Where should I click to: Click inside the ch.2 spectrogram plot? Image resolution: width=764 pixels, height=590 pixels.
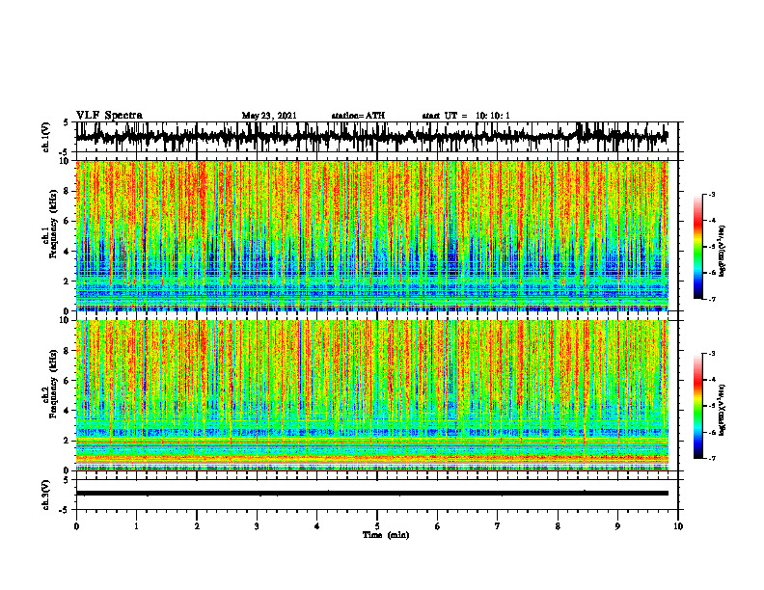(372, 395)
